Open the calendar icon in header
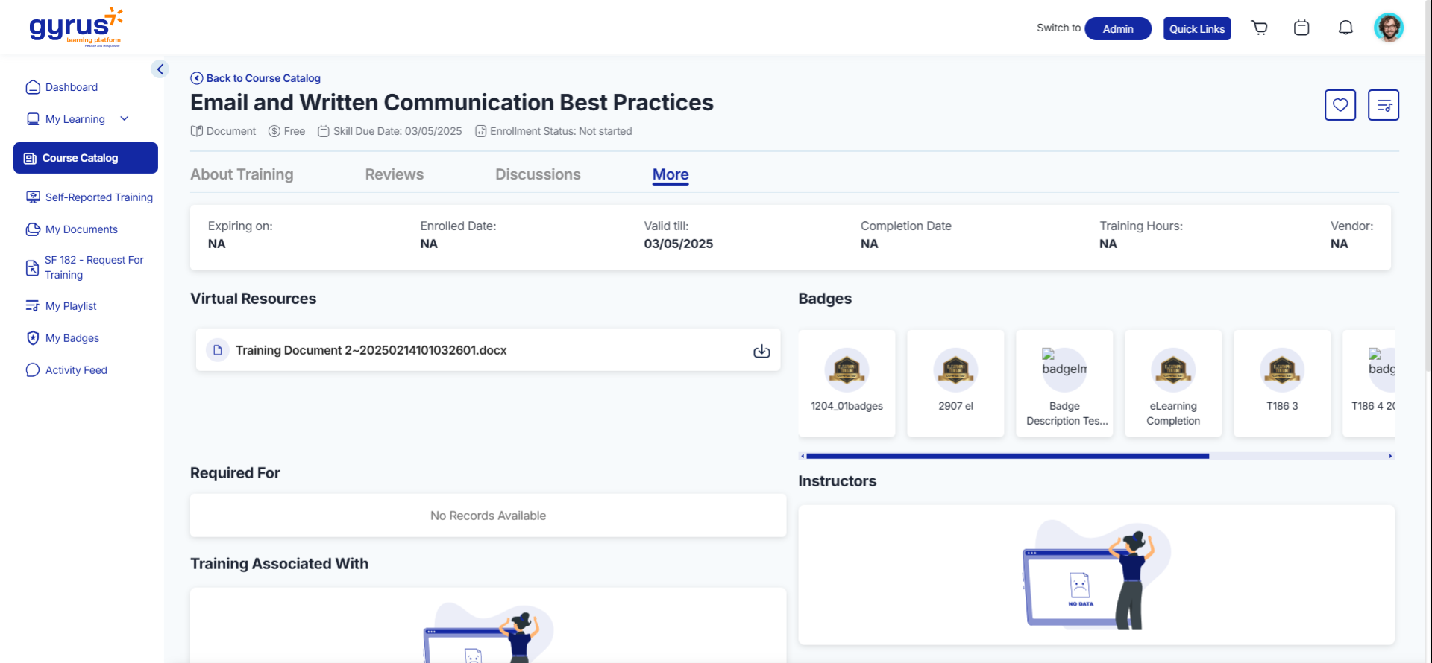This screenshot has width=1432, height=663. [1301, 28]
